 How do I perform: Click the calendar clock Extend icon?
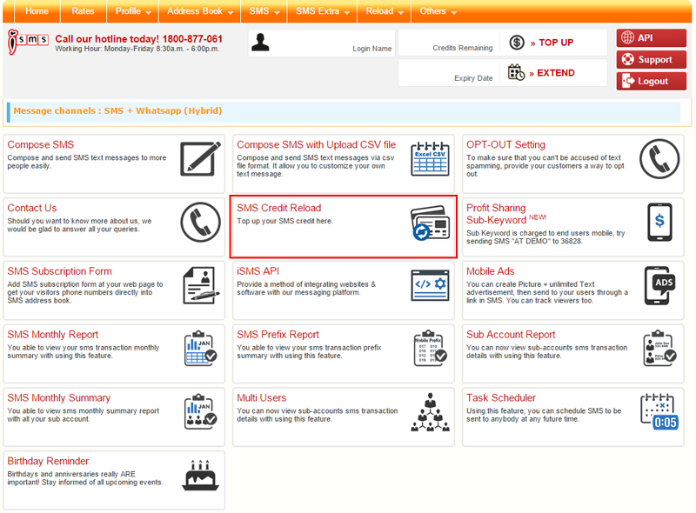[x=516, y=72]
